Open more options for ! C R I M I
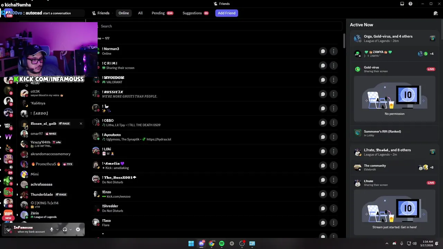 tap(333, 65)
